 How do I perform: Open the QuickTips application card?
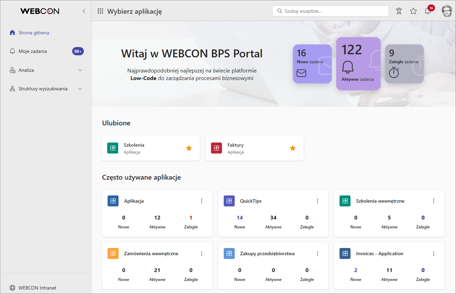coord(274,213)
